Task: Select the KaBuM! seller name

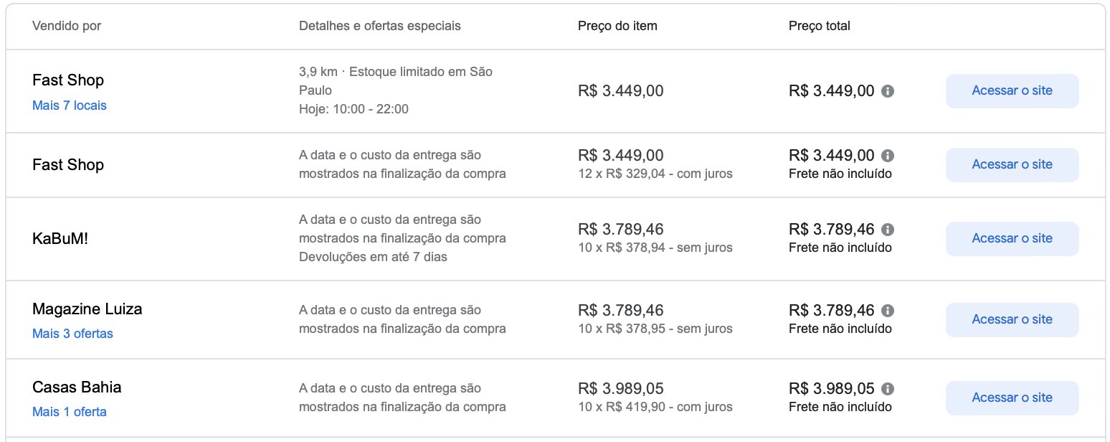Action: pos(60,239)
